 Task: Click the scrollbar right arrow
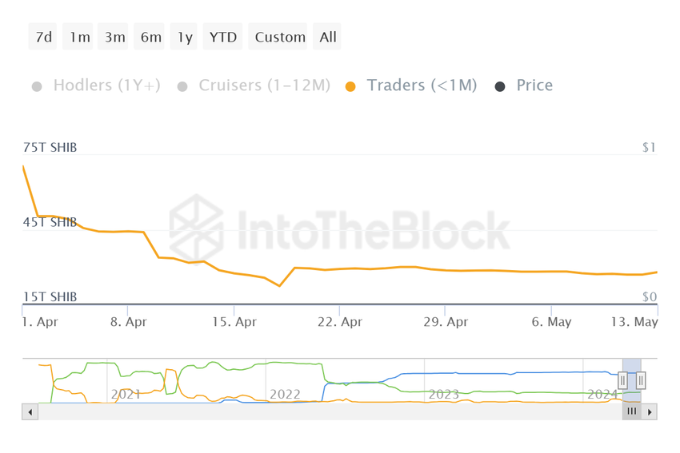650,412
